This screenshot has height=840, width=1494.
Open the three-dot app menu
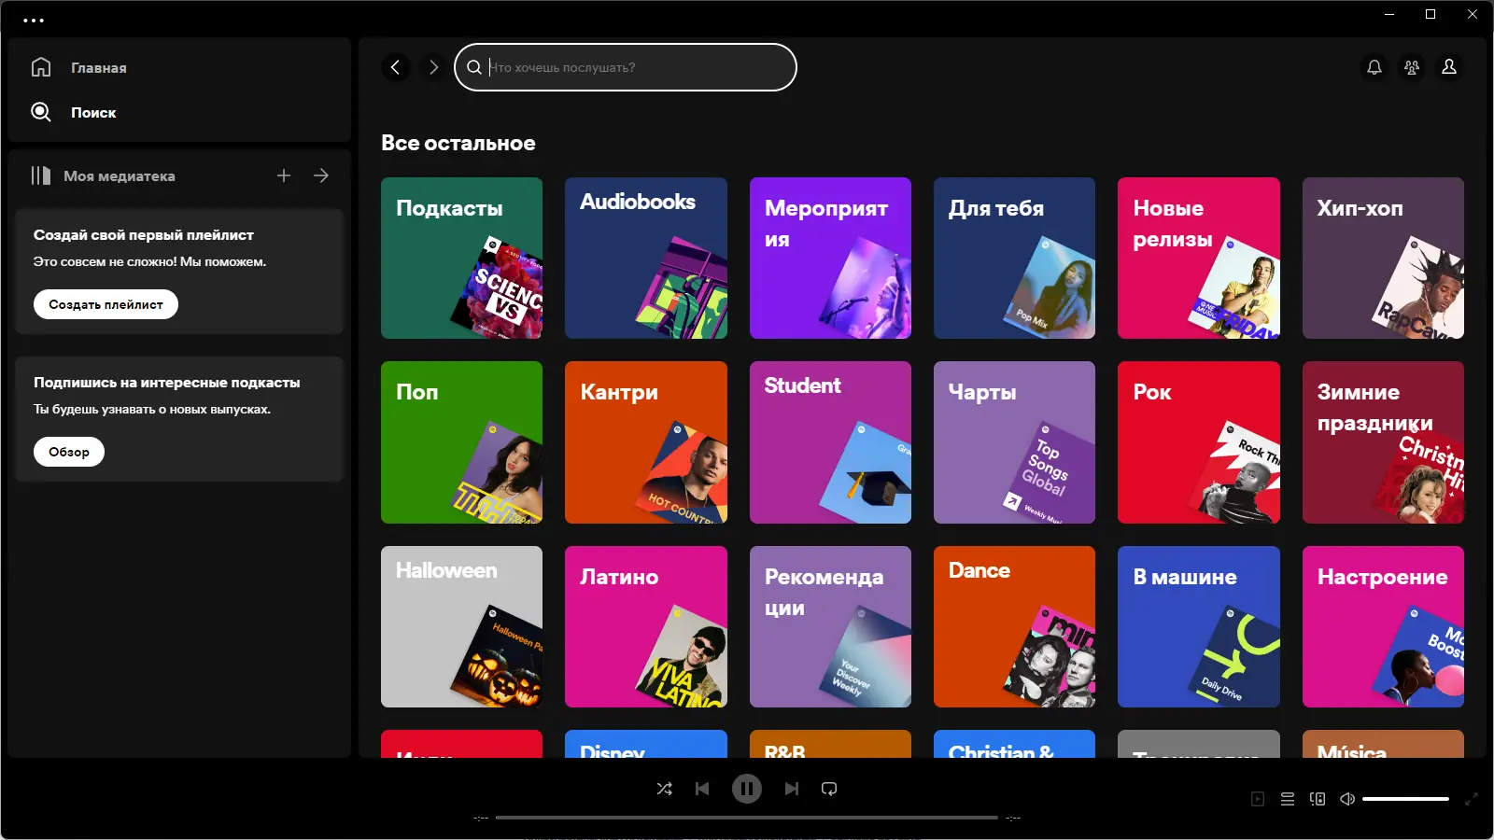34,20
